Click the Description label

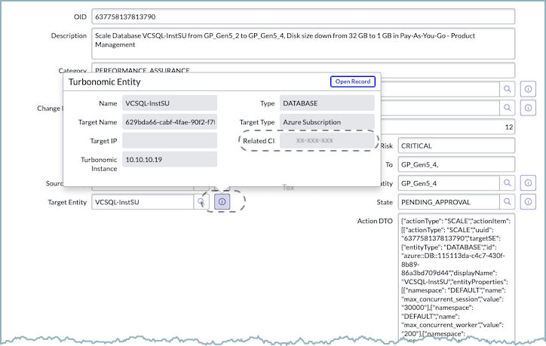(x=69, y=35)
